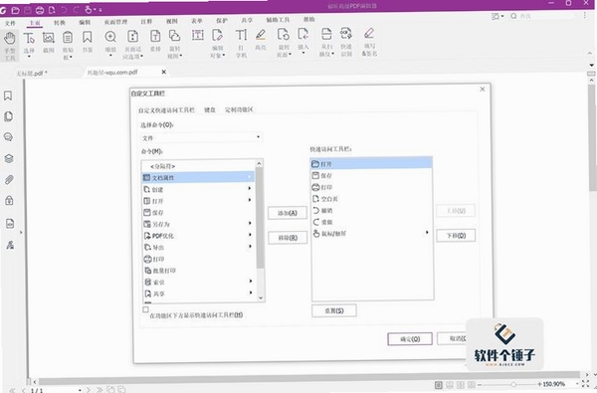Open Pages thumbnail panel in left sidebar
The image size is (597, 393).
[x=8, y=116]
